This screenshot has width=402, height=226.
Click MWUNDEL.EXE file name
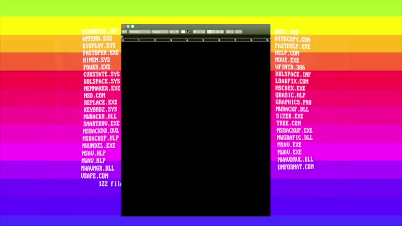tap(99, 146)
